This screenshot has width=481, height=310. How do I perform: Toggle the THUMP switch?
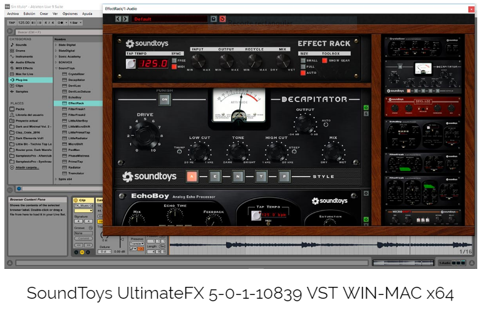(180, 152)
